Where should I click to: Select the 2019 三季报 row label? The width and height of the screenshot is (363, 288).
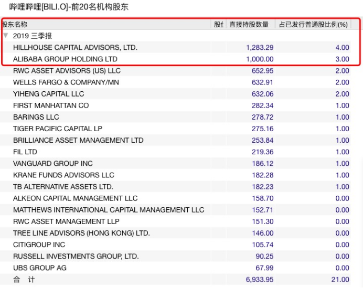[33, 36]
